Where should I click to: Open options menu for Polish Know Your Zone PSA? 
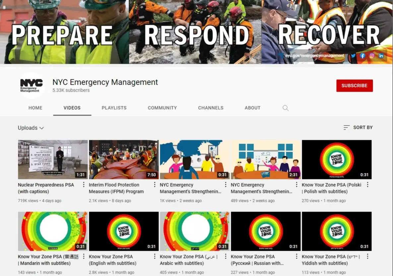[x=367, y=185]
